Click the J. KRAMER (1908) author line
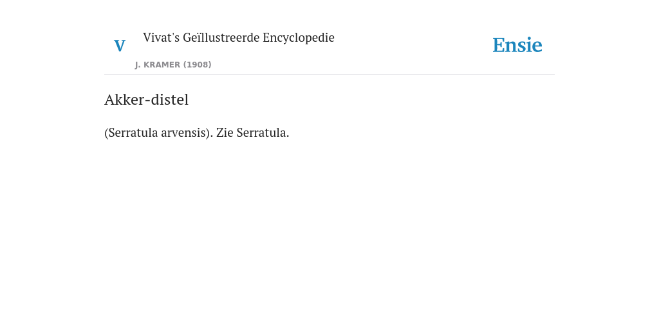 tap(173, 65)
